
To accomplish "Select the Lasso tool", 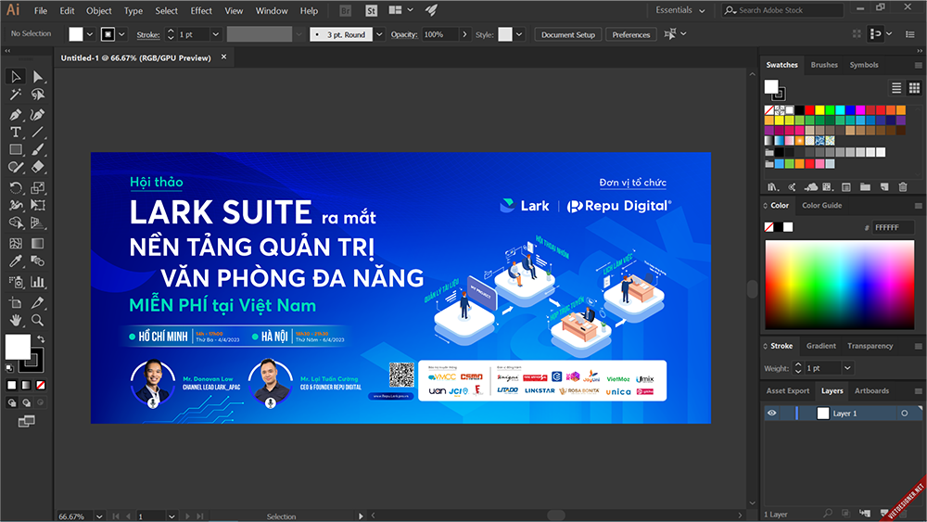I will click(38, 94).
